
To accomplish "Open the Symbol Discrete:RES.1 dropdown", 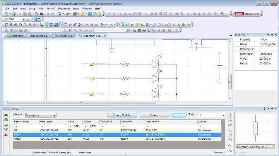I will click(256, 147).
